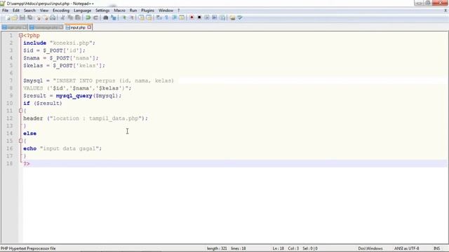Click the header location line 12
The width and height of the screenshot is (449, 252).
[86, 118]
